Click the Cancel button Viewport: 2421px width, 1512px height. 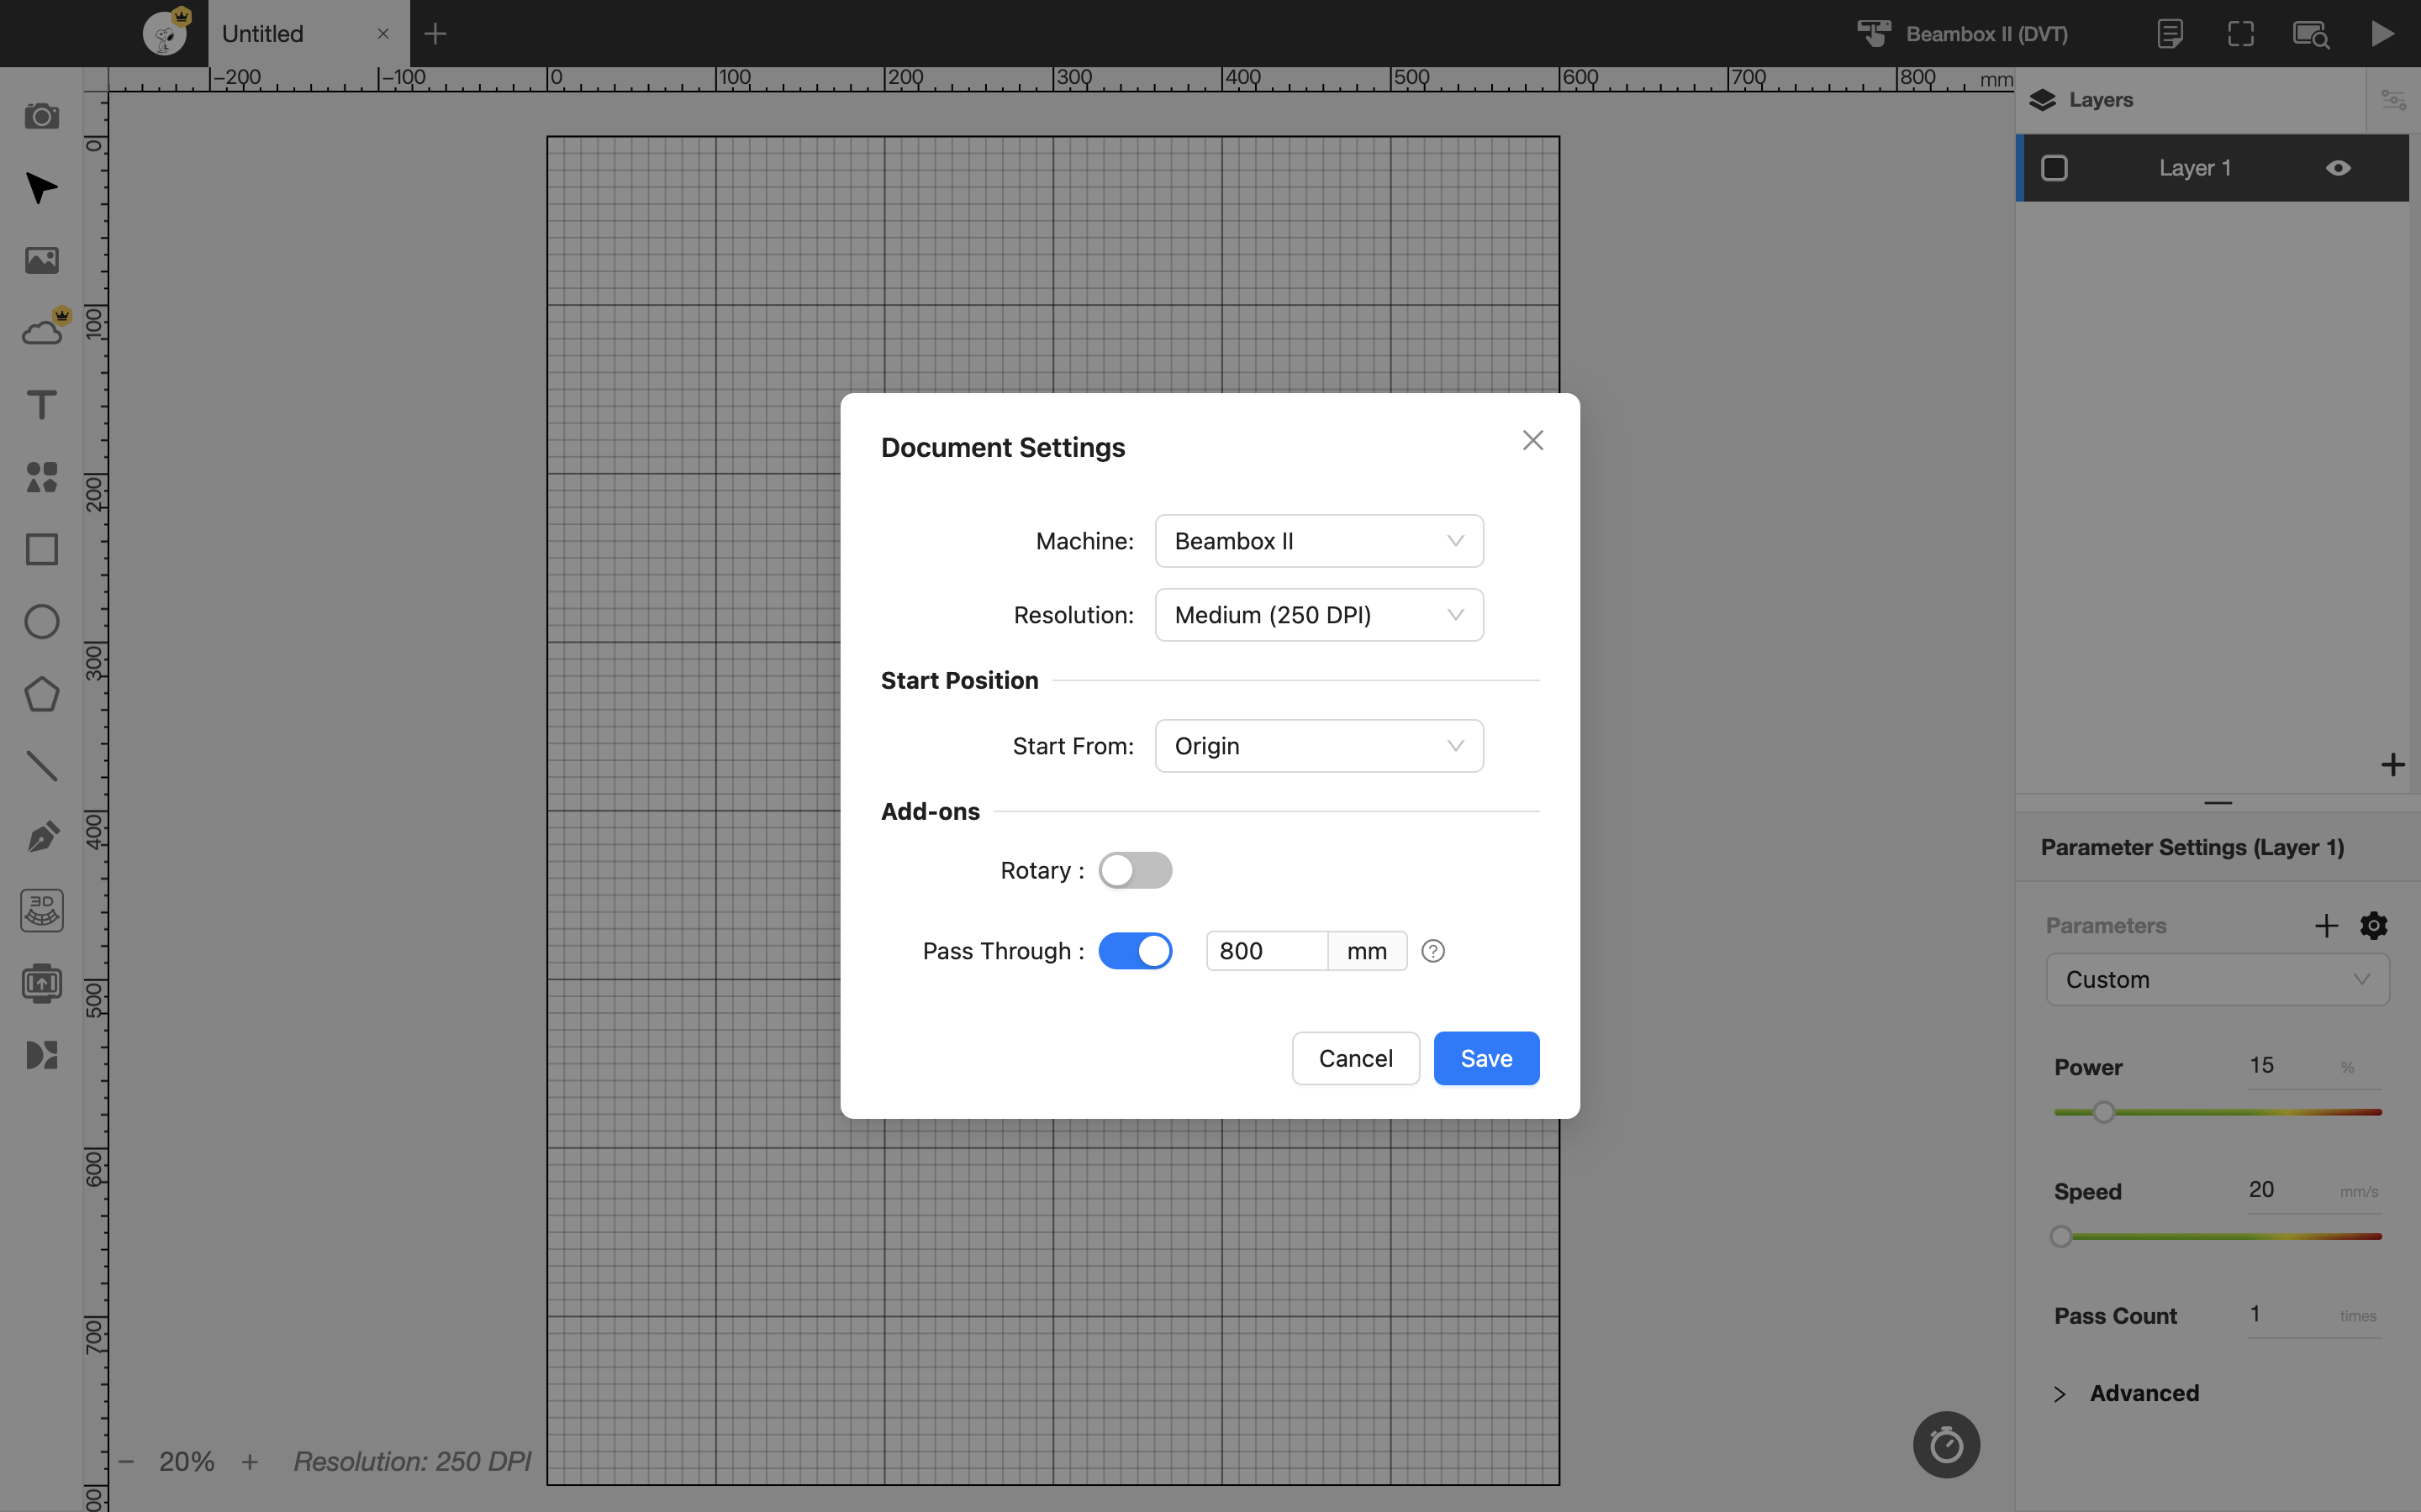pyautogui.click(x=1356, y=1058)
